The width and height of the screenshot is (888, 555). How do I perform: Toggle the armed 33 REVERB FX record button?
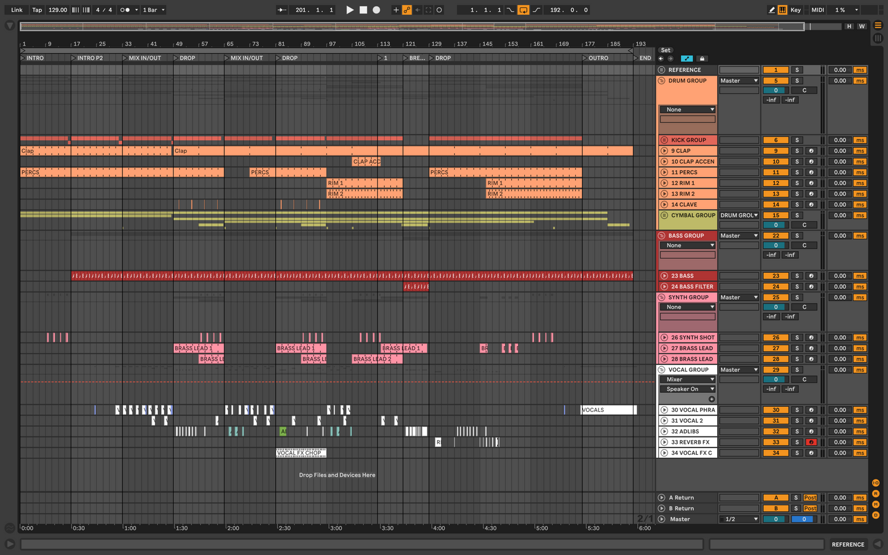811,442
